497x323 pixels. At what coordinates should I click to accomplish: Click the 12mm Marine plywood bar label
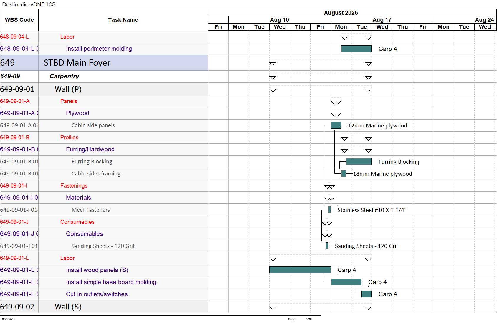click(x=377, y=125)
